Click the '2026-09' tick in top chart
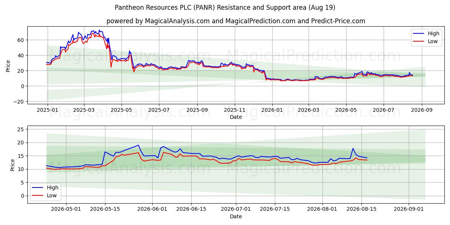The height and width of the screenshot is (225, 450). click(422, 111)
